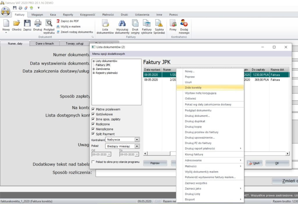This screenshot has width=298, height=204.
Task: Click the Popraw button below the list
Action: (155, 163)
